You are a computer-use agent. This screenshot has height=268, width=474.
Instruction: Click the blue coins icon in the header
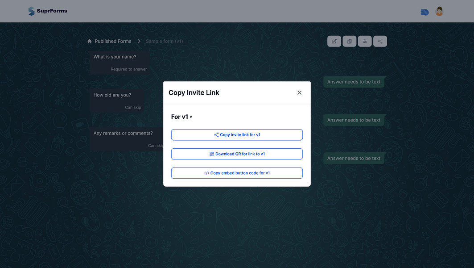point(424,12)
